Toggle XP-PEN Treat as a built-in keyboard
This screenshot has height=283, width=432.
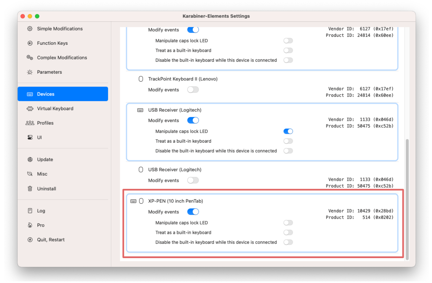[288, 233]
